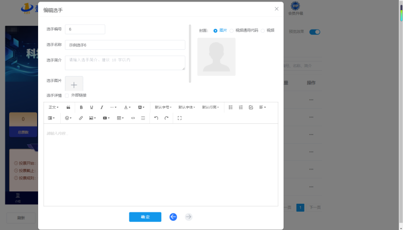Click the 确定 confirm button
403x230 pixels.
pyautogui.click(x=145, y=217)
